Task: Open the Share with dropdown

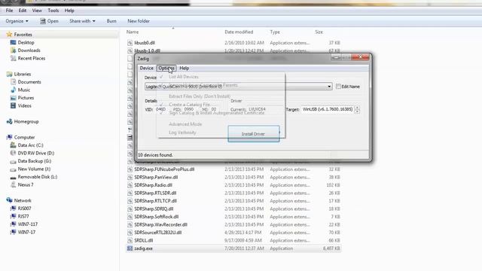Action: pyautogui.click(x=82, y=21)
